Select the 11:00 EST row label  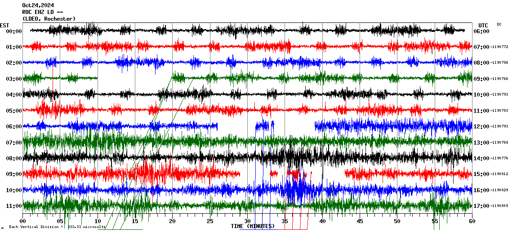(x=14, y=206)
